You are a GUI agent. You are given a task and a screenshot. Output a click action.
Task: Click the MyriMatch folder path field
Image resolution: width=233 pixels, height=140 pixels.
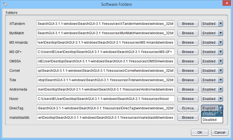(106, 33)
